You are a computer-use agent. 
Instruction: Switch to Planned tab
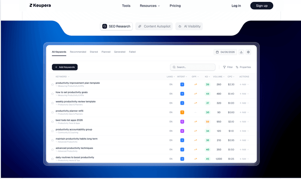click(x=106, y=52)
